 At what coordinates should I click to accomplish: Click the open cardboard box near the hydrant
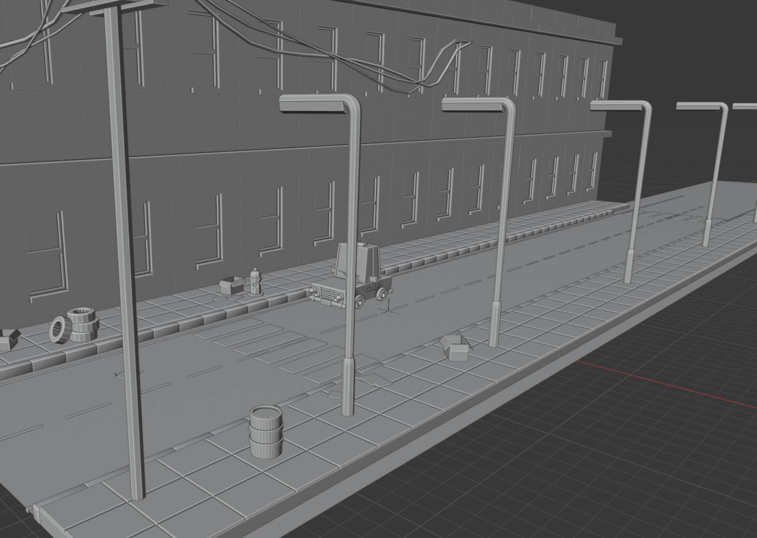231,285
